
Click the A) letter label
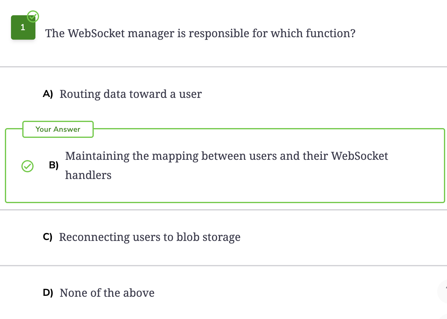click(x=48, y=94)
